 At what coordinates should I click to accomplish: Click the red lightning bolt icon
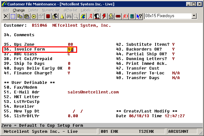(x=104, y=17)
